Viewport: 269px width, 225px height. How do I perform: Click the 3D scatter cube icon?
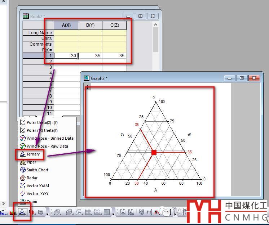(x=79, y=212)
